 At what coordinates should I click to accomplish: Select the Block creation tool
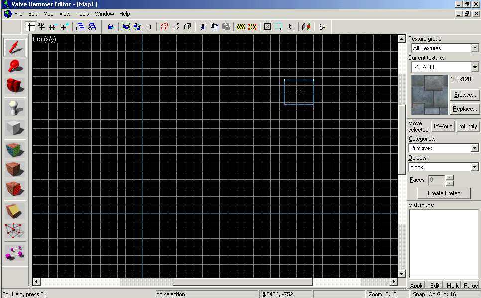(15, 127)
